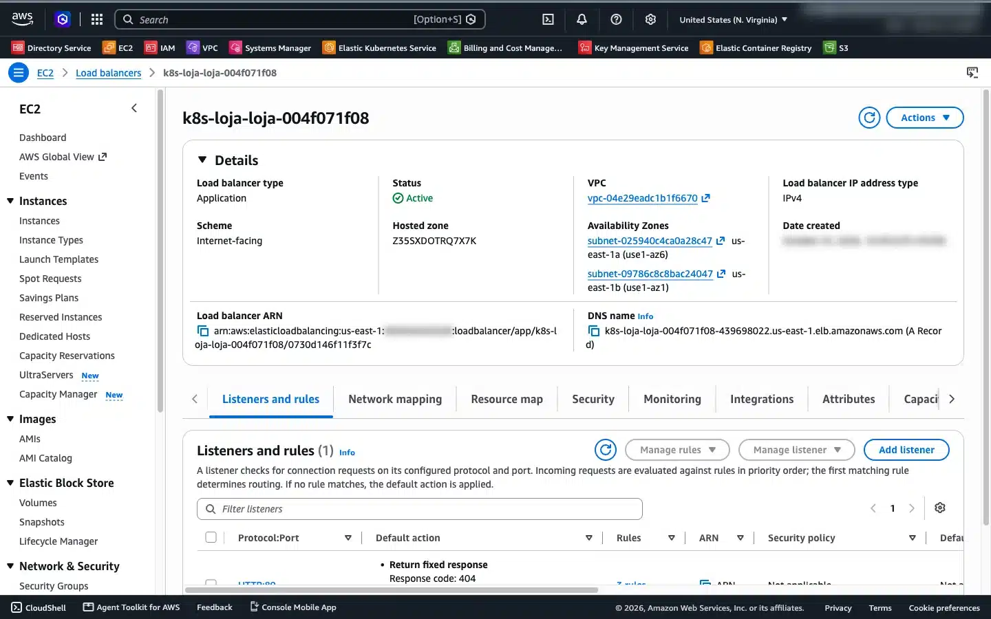Viewport: 991px width, 619px height.
Task: Open the settings gear in top bar
Action: pyautogui.click(x=650, y=19)
